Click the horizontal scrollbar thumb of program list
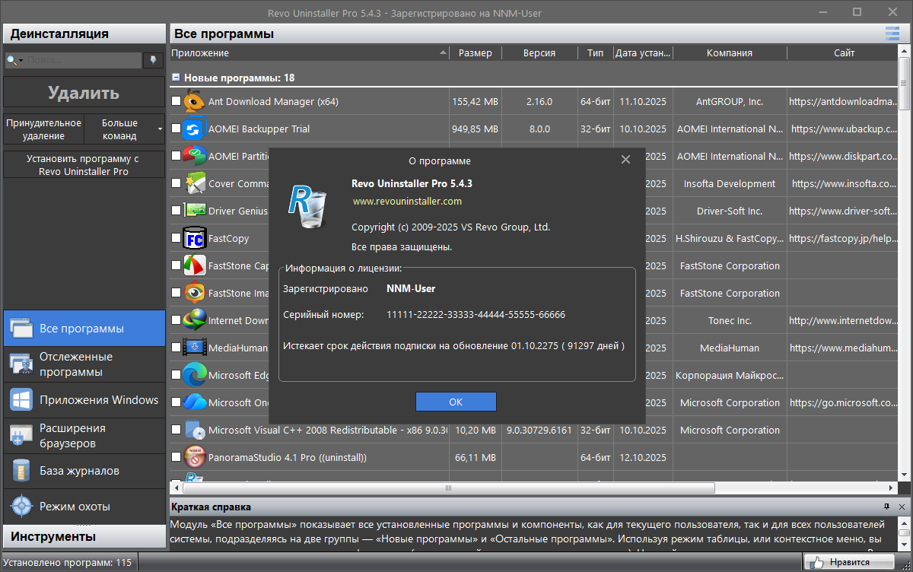This screenshot has width=913, height=572. [447, 488]
